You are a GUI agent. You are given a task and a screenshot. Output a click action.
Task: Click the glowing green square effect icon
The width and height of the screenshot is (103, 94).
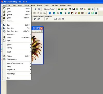coord(92,13)
